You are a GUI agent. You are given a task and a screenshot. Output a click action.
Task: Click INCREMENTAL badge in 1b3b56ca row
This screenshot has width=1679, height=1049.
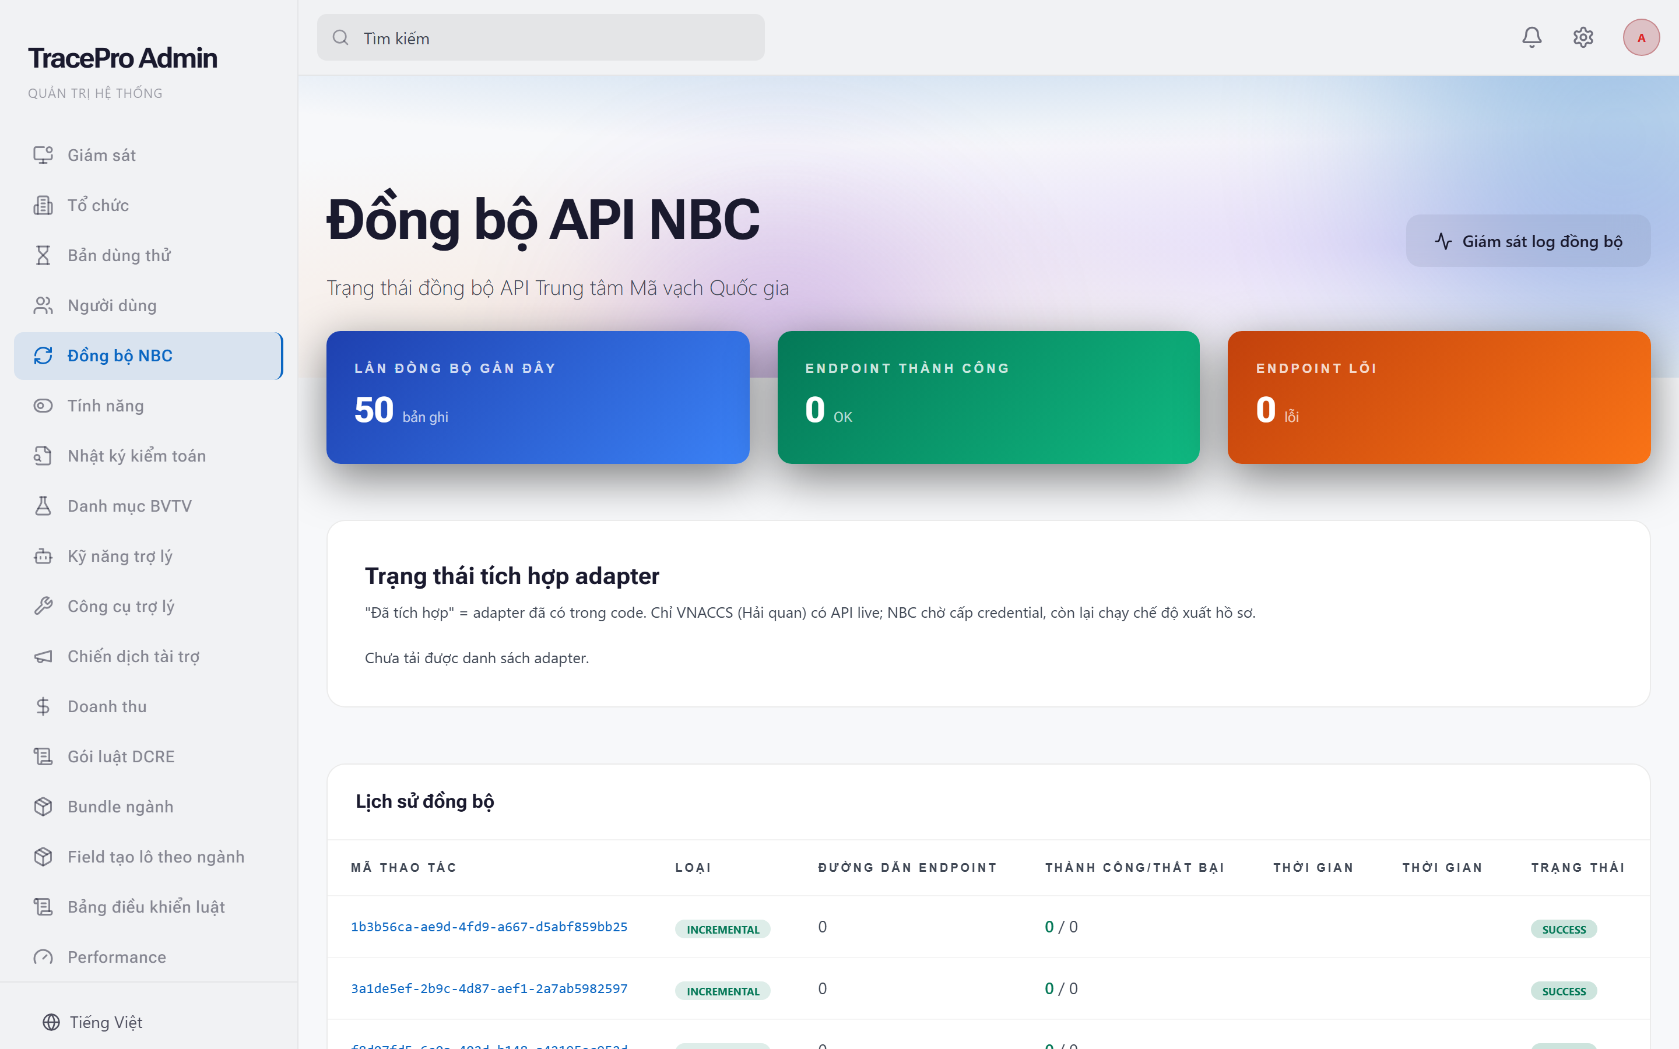tap(722, 929)
